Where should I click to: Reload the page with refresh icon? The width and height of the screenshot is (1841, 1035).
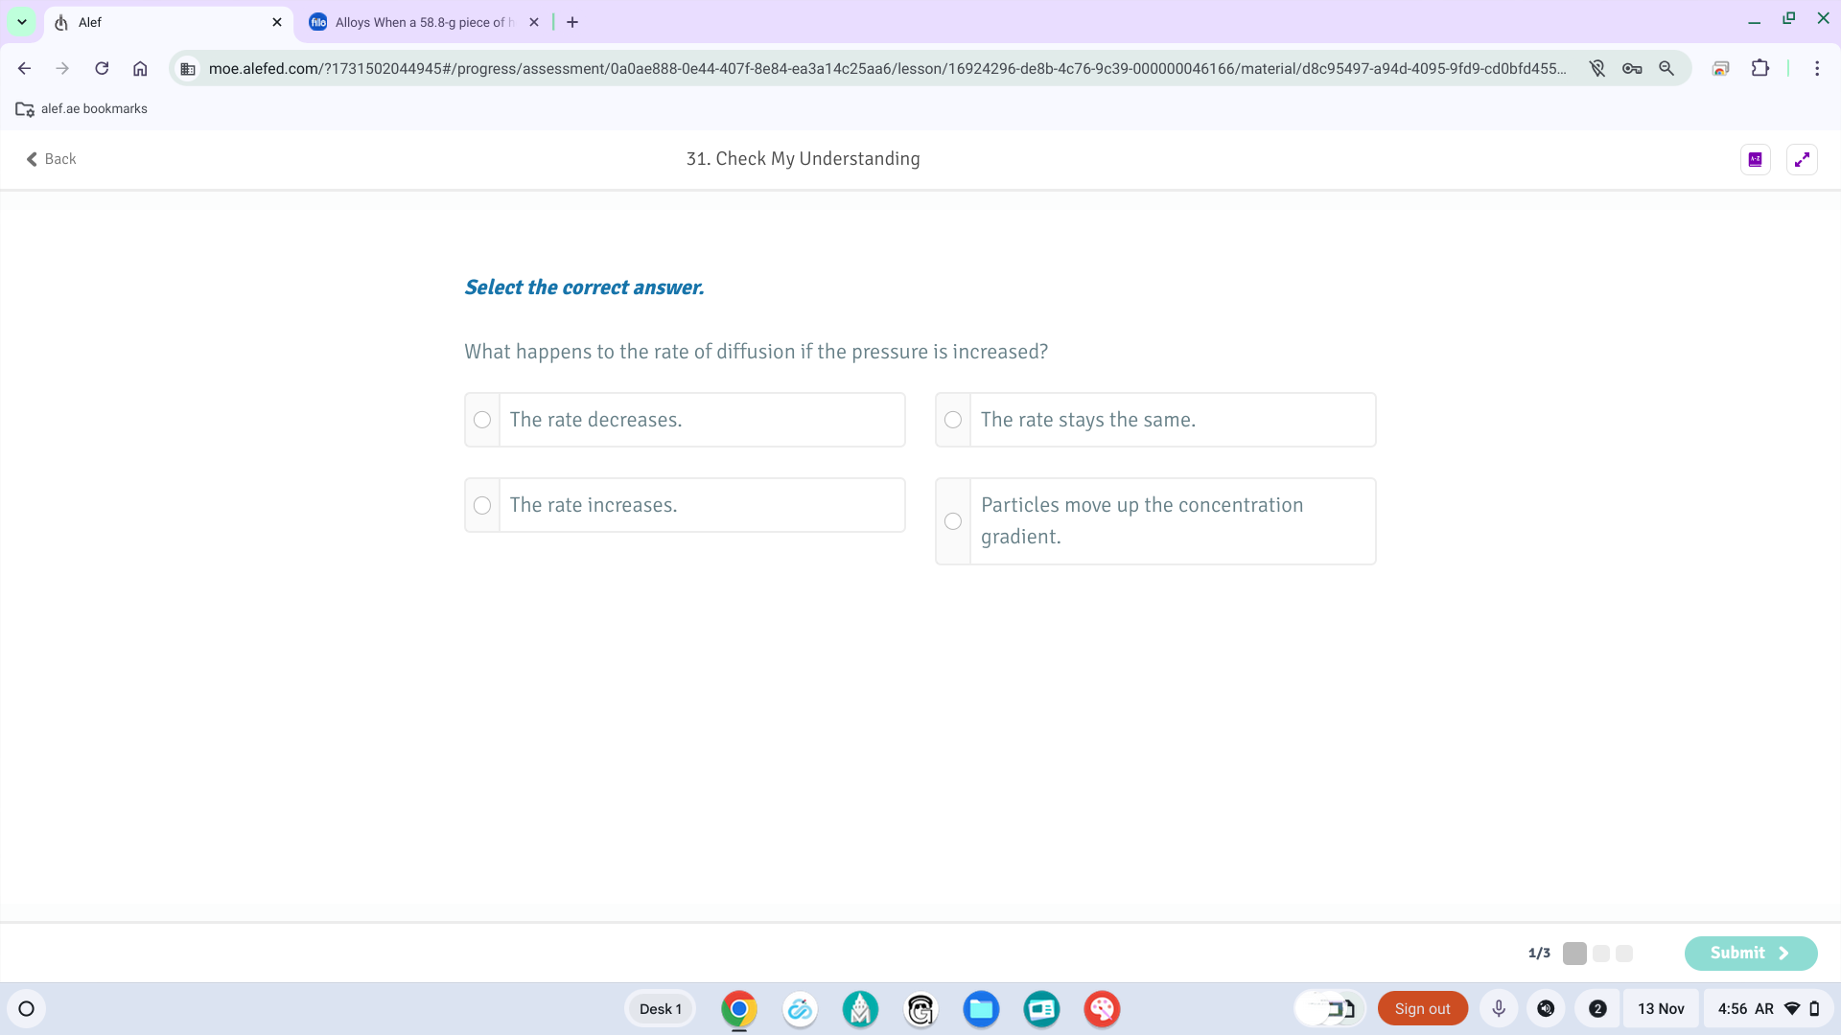(x=102, y=68)
